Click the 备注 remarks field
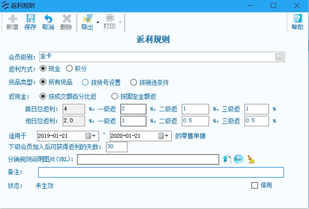This screenshot has height=209, width=309. pos(161,173)
